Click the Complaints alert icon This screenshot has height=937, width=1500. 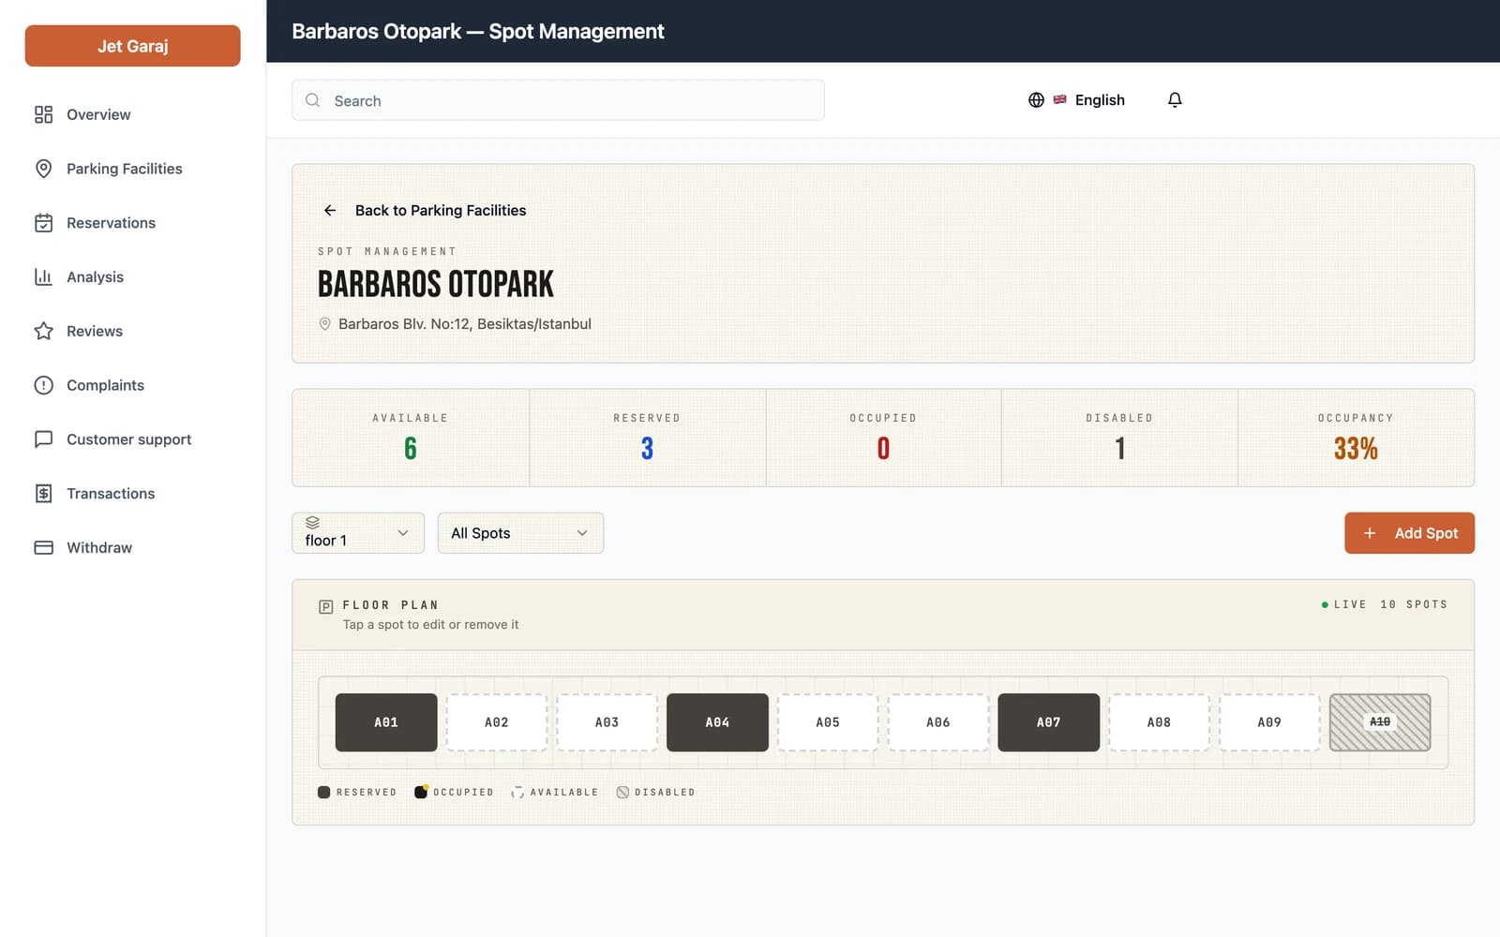43,385
